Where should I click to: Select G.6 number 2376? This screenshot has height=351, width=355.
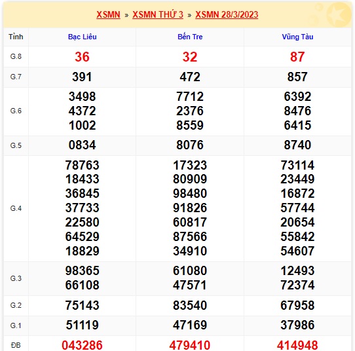pyautogui.click(x=190, y=111)
